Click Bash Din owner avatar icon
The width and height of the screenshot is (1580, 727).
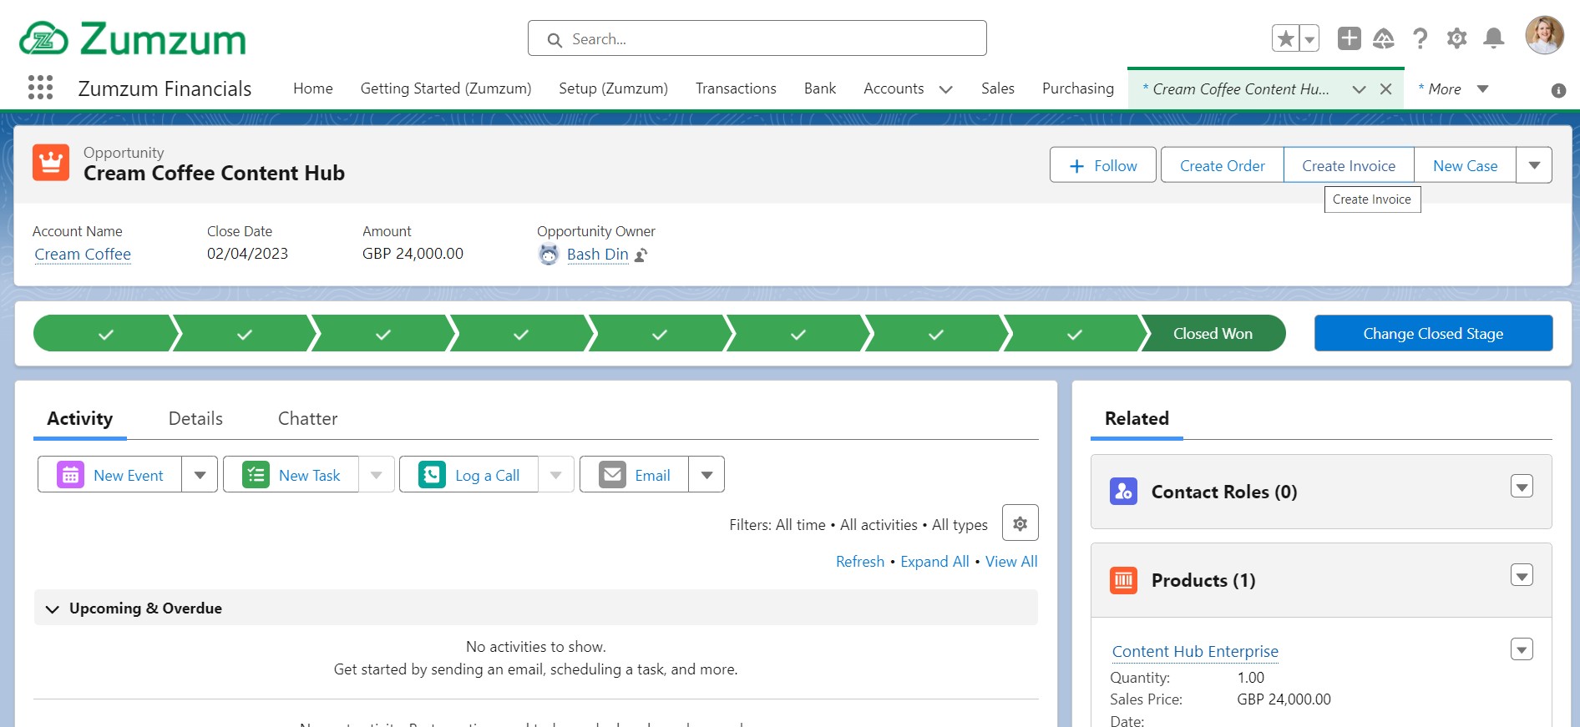pyautogui.click(x=549, y=255)
